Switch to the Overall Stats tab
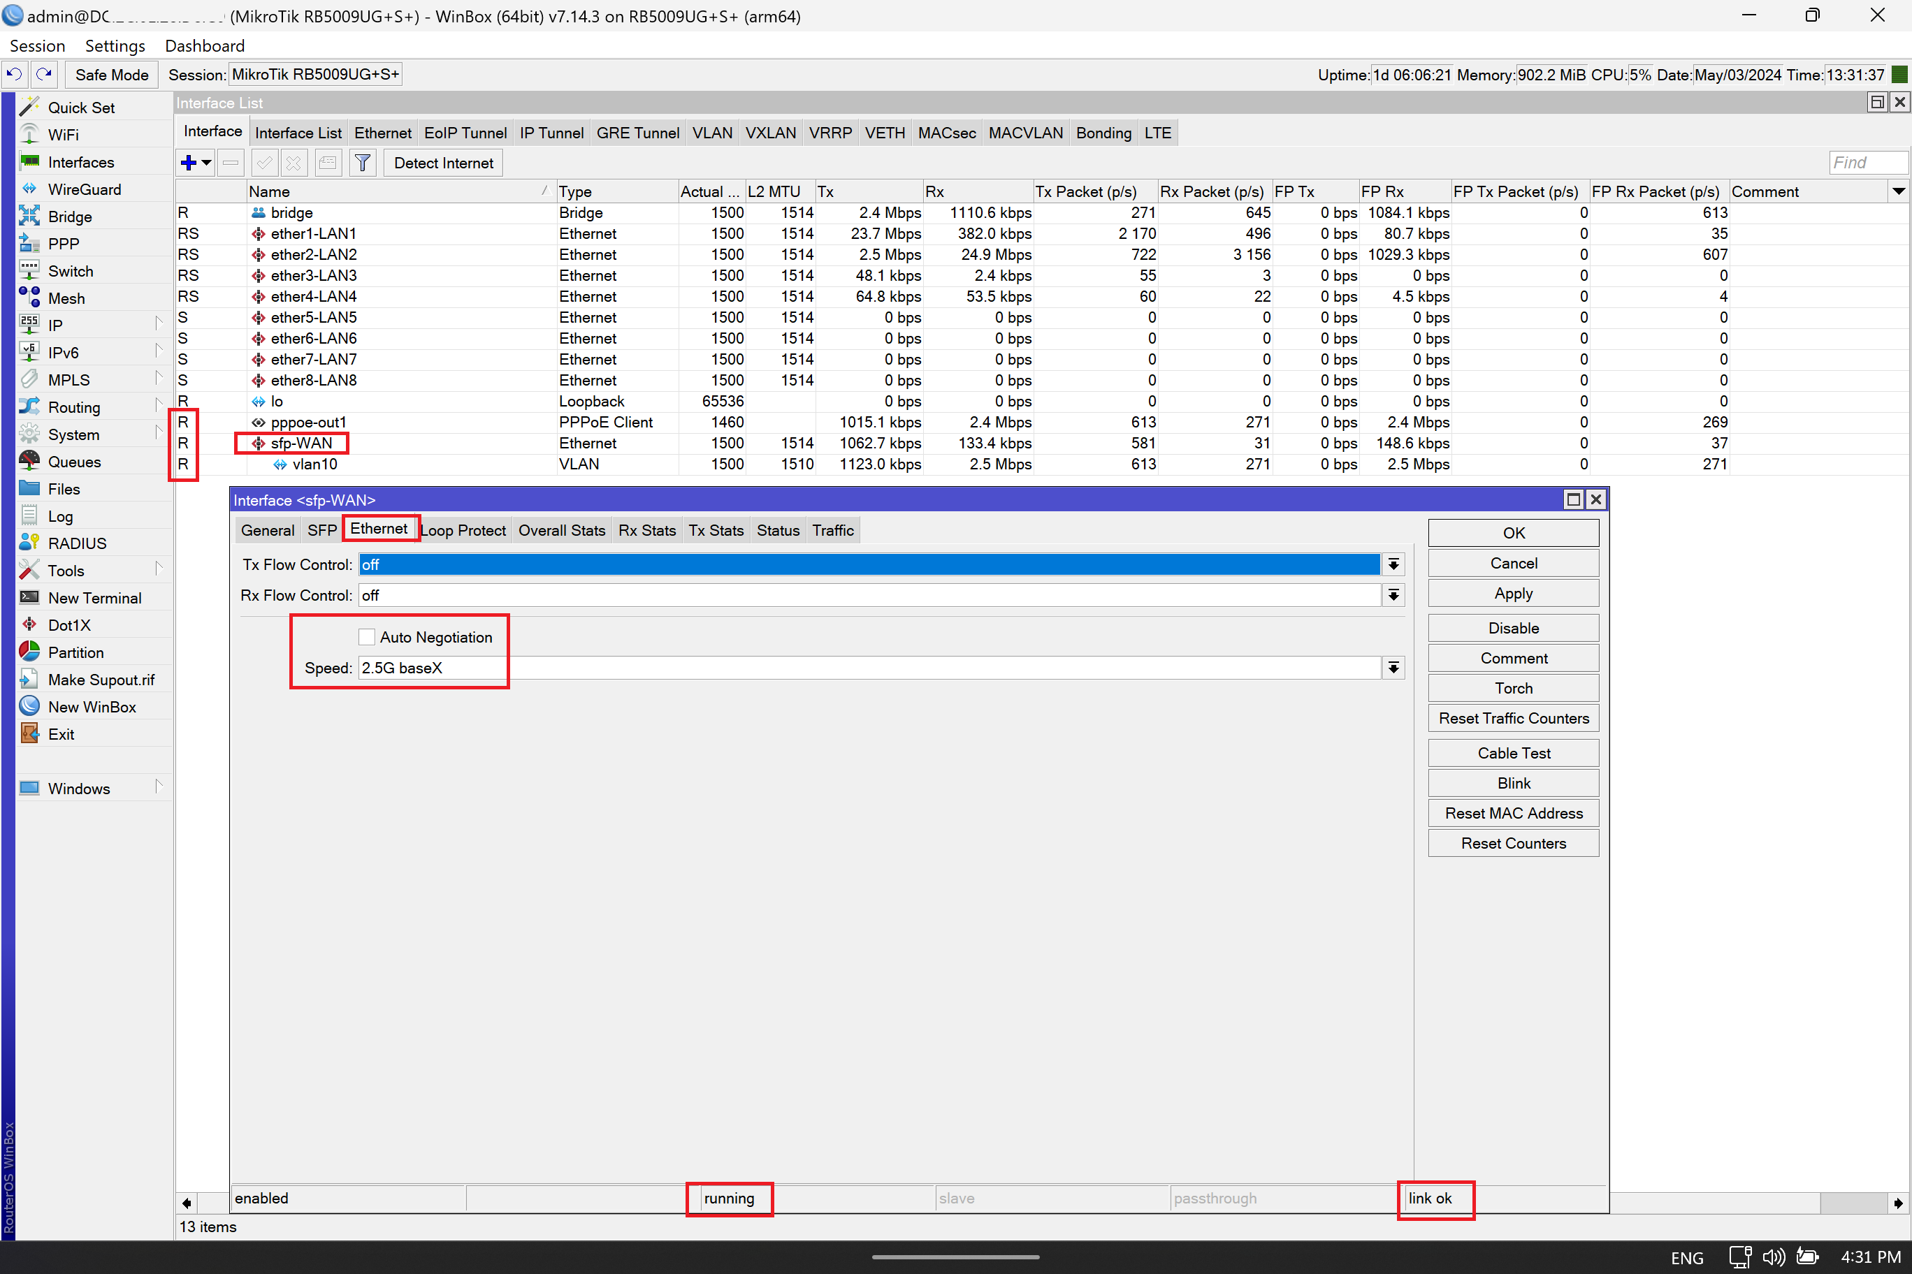The image size is (1912, 1274). [562, 531]
